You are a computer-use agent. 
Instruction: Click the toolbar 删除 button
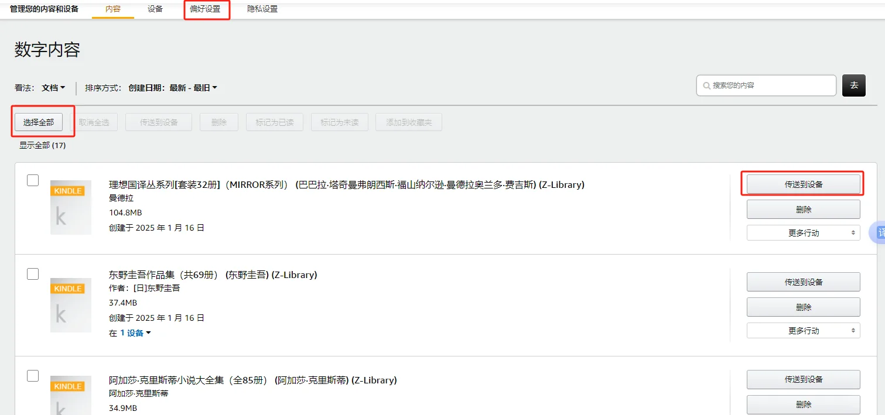point(219,122)
